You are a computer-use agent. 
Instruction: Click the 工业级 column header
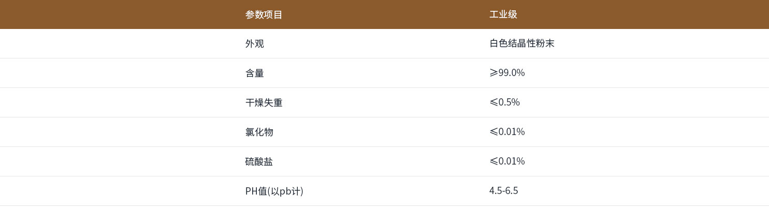click(x=503, y=14)
